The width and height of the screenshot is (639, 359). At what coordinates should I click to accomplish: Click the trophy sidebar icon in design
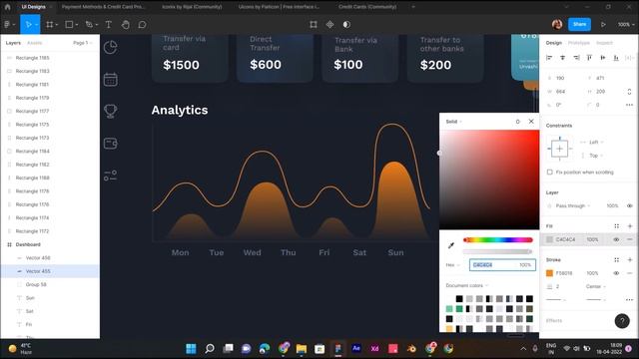pyautogui.click(x=111, y=111)
